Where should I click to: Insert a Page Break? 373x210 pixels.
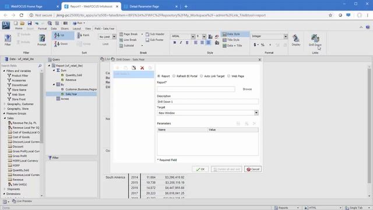point(128,34)
